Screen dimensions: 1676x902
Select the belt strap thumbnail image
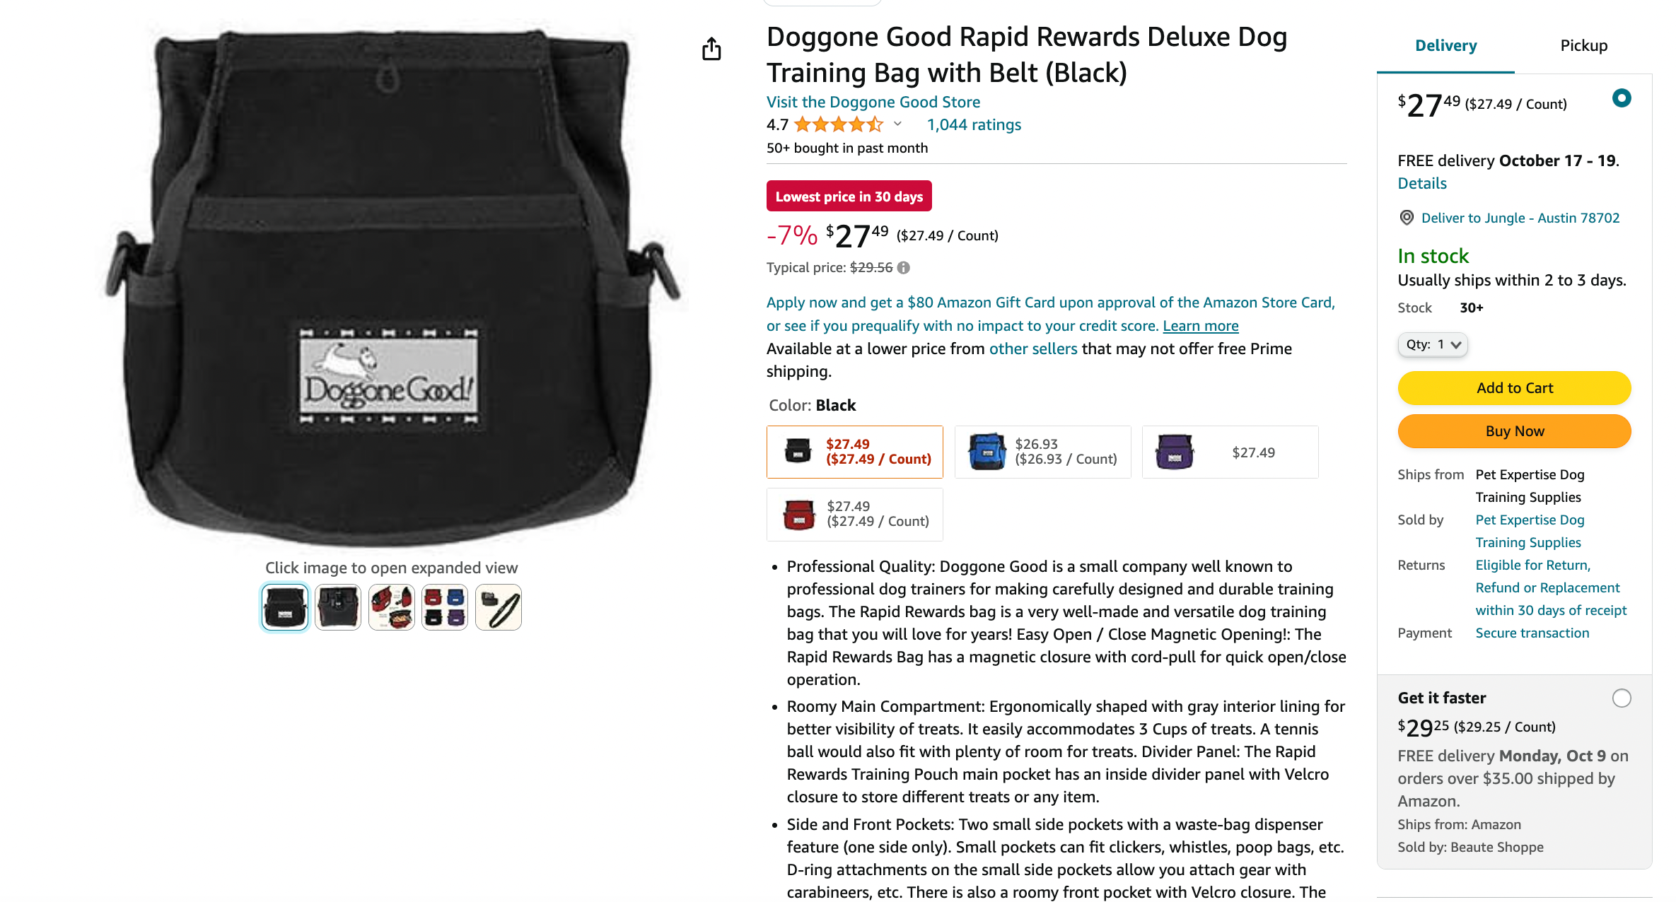tap(498, 607)
